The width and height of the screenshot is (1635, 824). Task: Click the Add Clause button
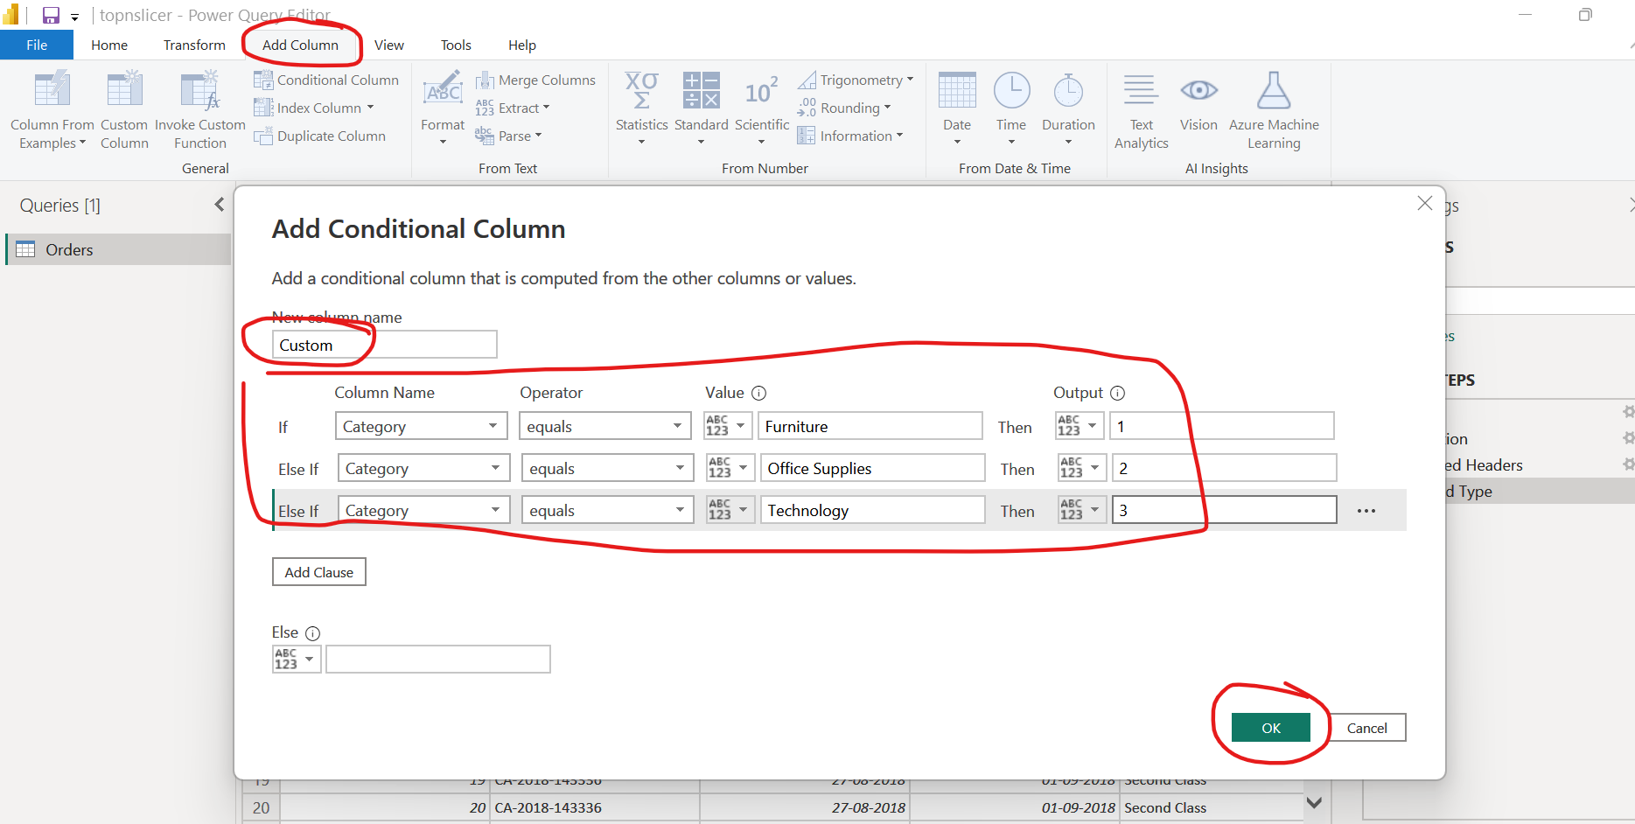point(319,572)
